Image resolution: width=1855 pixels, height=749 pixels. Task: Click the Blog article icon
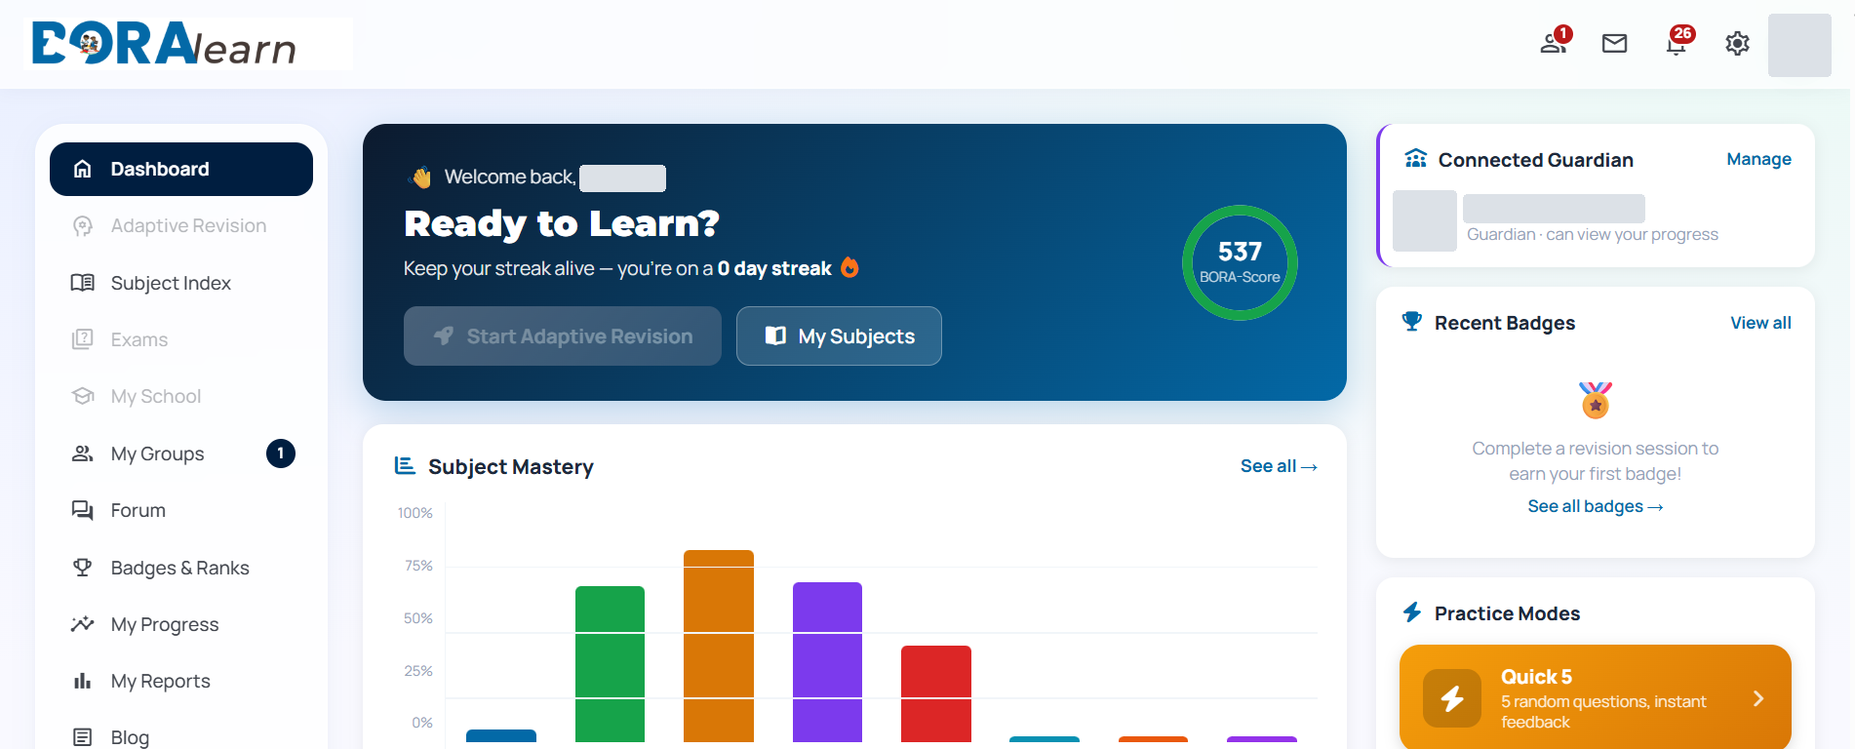tap(83, 737)
